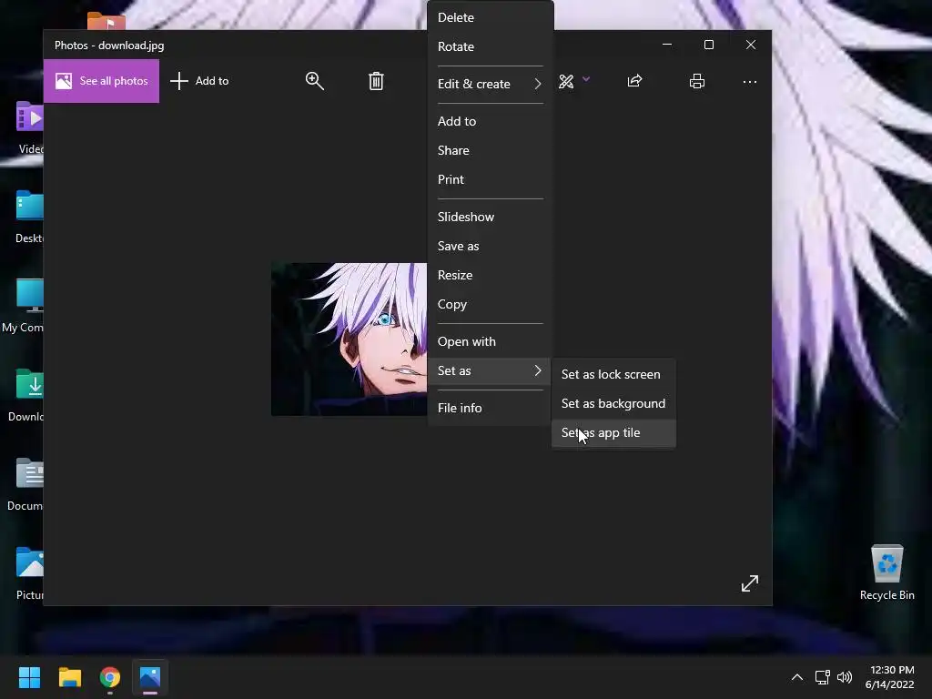The height and width of the screenshot is (699, 932).
Task: Choose Share from context menu
Action: 491,150
